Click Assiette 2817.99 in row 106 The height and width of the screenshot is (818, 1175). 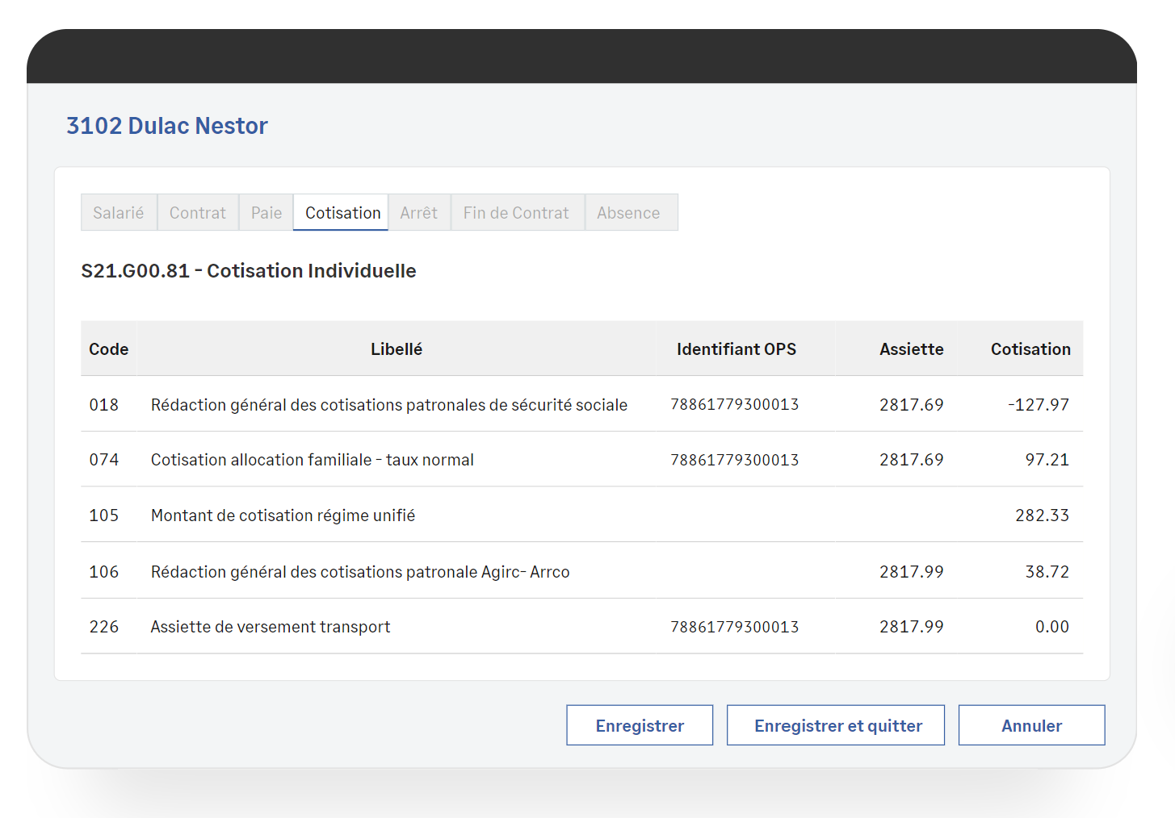coord(912,572)
